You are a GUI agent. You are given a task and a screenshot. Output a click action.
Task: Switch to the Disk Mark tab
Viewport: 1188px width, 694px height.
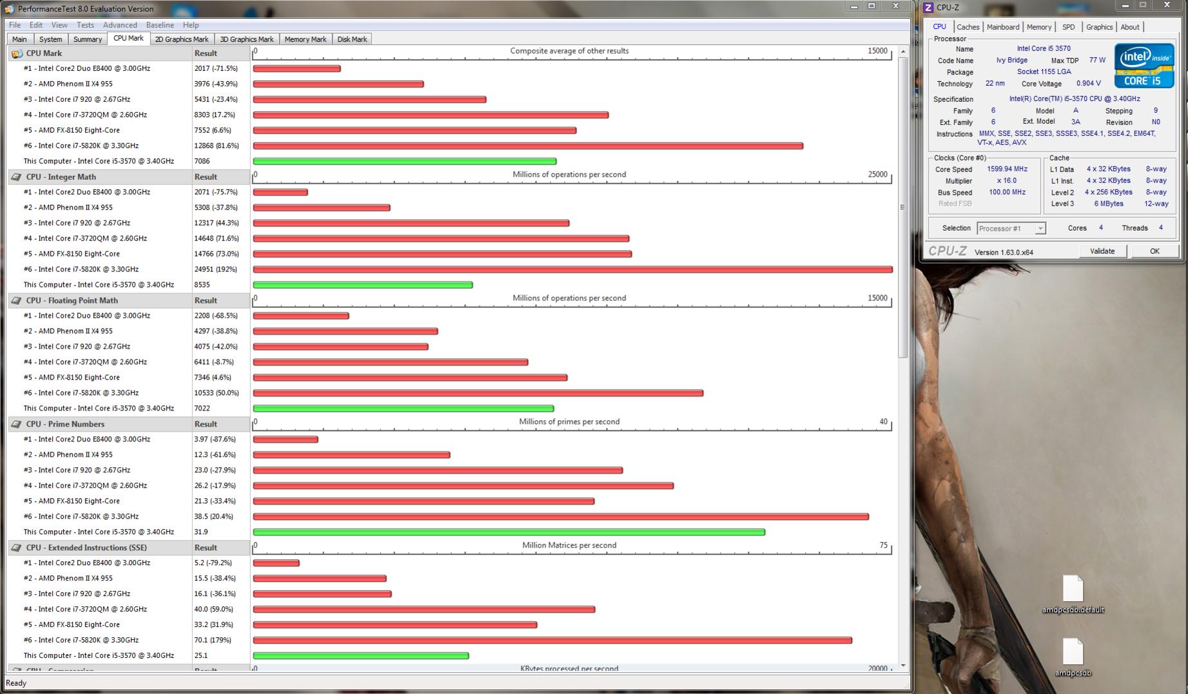[x=352, y=39]
